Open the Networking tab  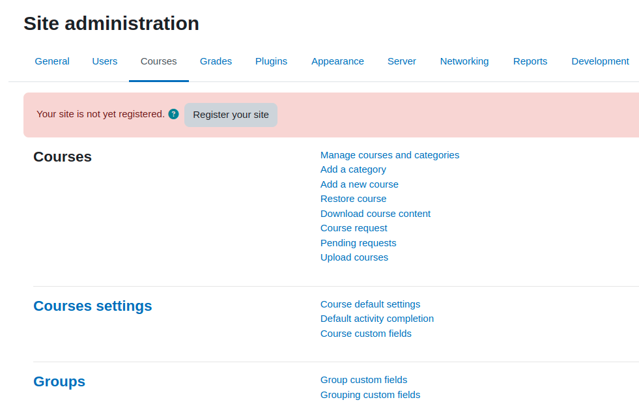464,61
